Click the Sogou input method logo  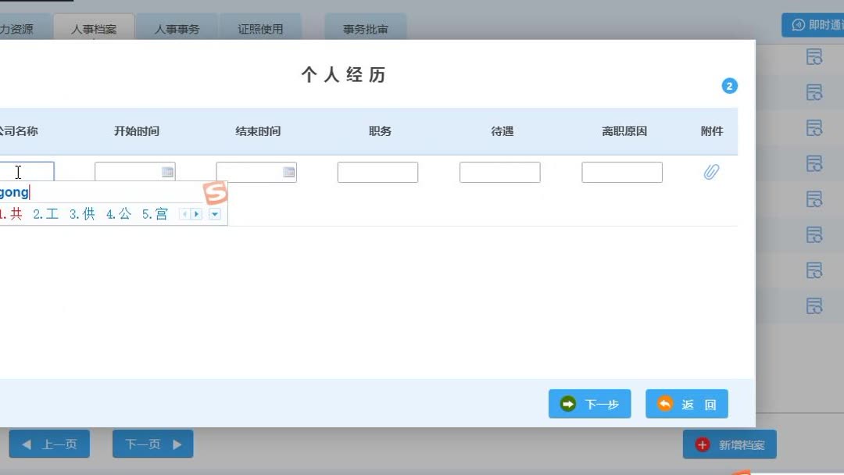[216, 193]
